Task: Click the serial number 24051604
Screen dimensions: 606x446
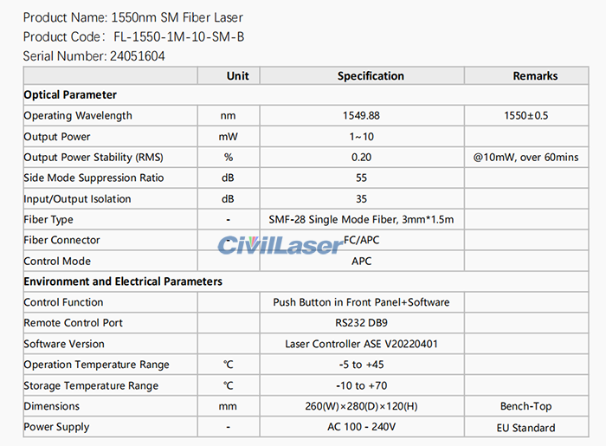Action: click(x=137, y=56)
